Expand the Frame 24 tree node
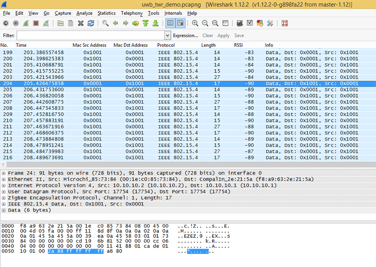376x267 pixels. [x=4, y=173]
